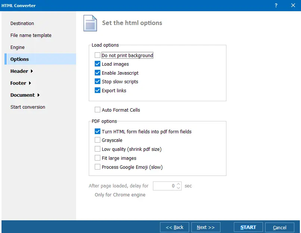Expand the Header section arrow
The height and width of the screenshot is (233, 301).
tap(32, 71)
